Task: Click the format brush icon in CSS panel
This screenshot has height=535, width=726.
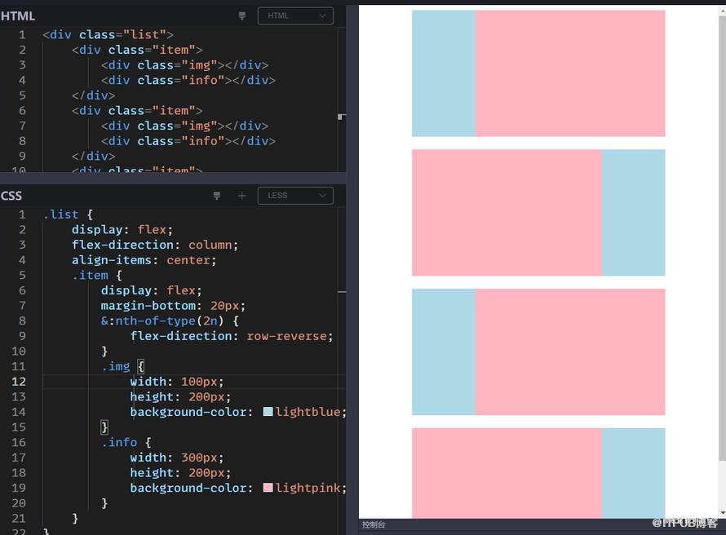Action: tap(217, 196)
